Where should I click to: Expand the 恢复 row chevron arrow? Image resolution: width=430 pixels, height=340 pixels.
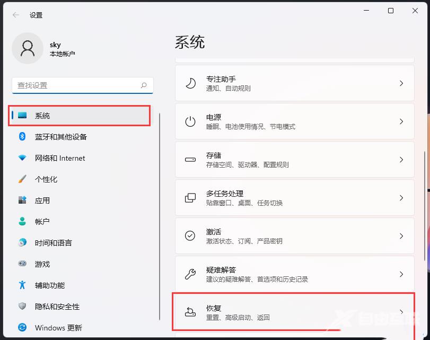pyautogui.click(x=401, y=312)
